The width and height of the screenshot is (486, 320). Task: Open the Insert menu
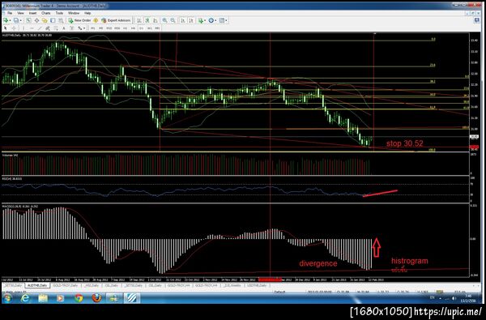(x=32, y=13)
